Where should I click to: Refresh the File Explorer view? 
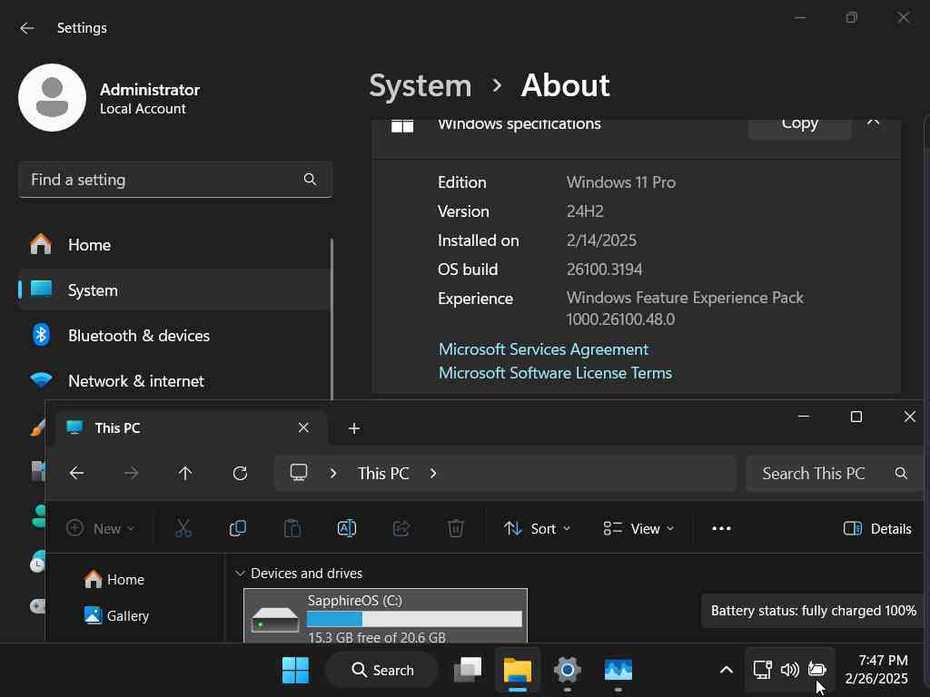(x=240, y=473)
